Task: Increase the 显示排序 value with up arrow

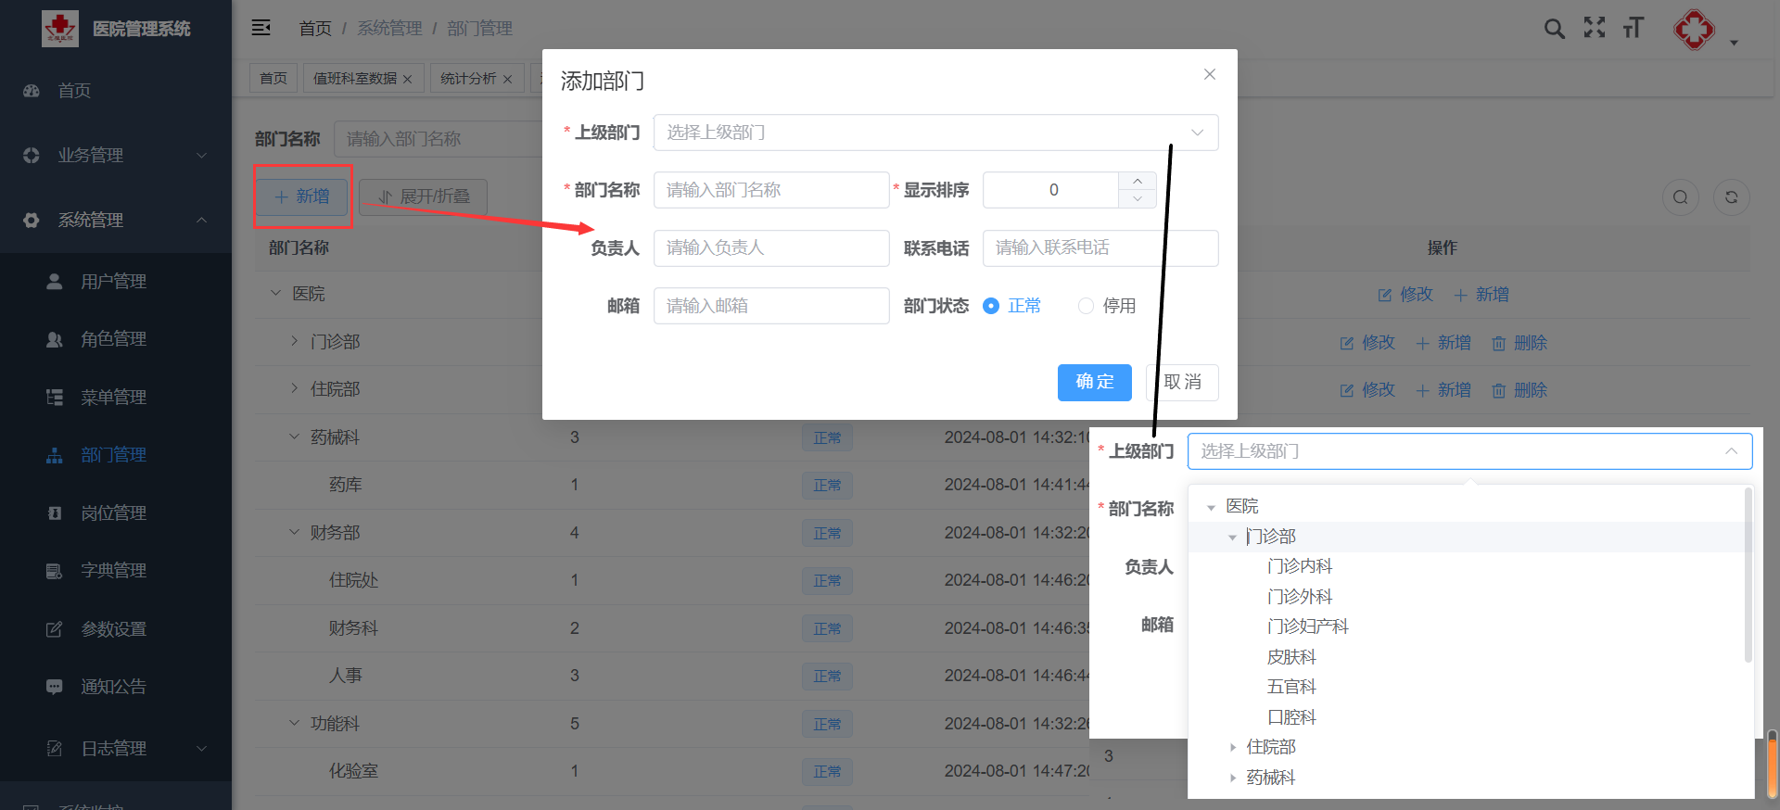Action: point(1138,181)
